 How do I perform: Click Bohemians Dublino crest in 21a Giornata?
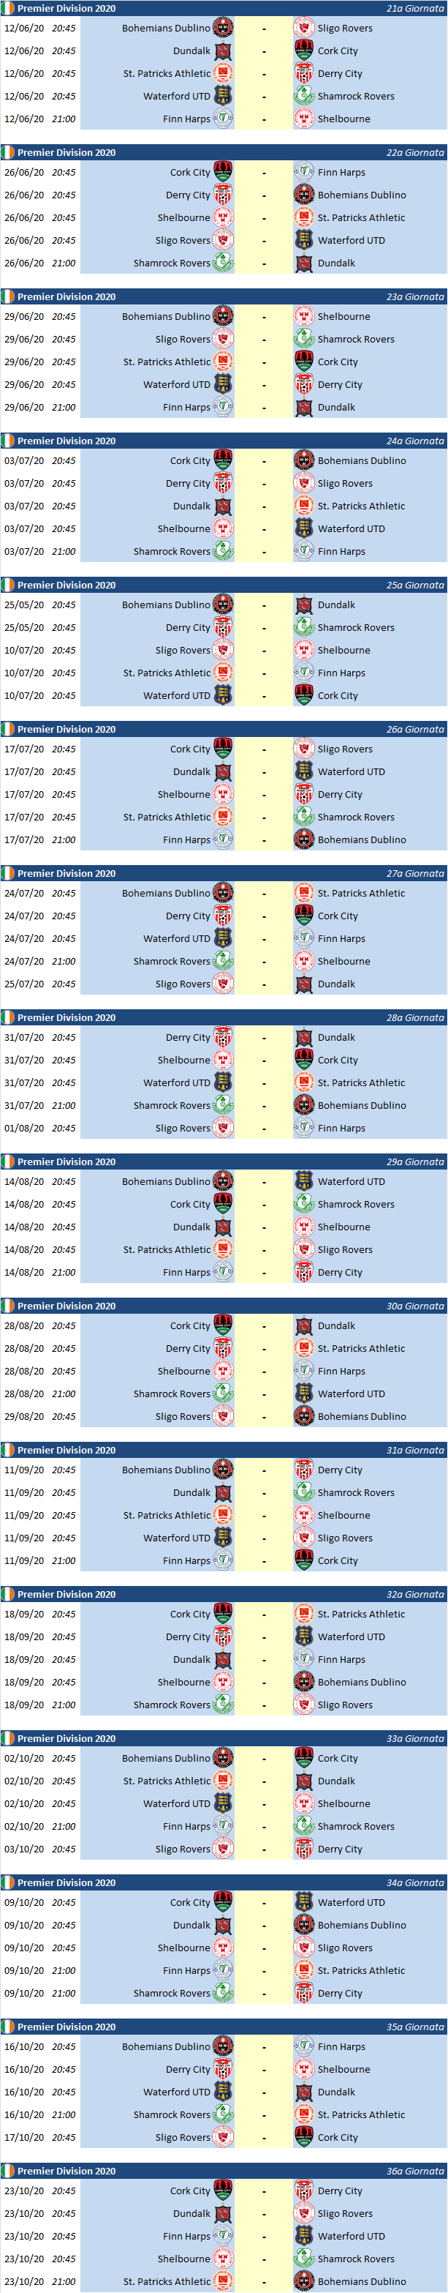click(223, 29)
